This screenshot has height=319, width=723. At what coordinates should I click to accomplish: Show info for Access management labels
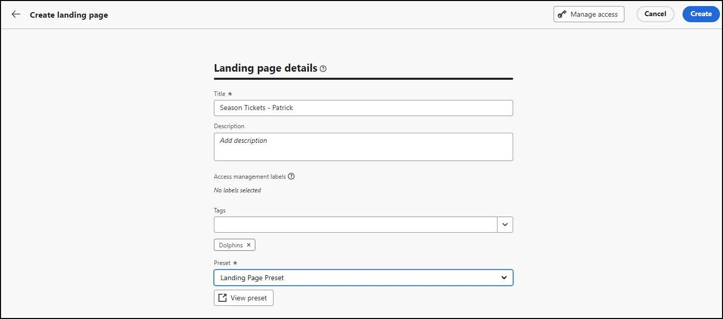(x=291, y=177)
